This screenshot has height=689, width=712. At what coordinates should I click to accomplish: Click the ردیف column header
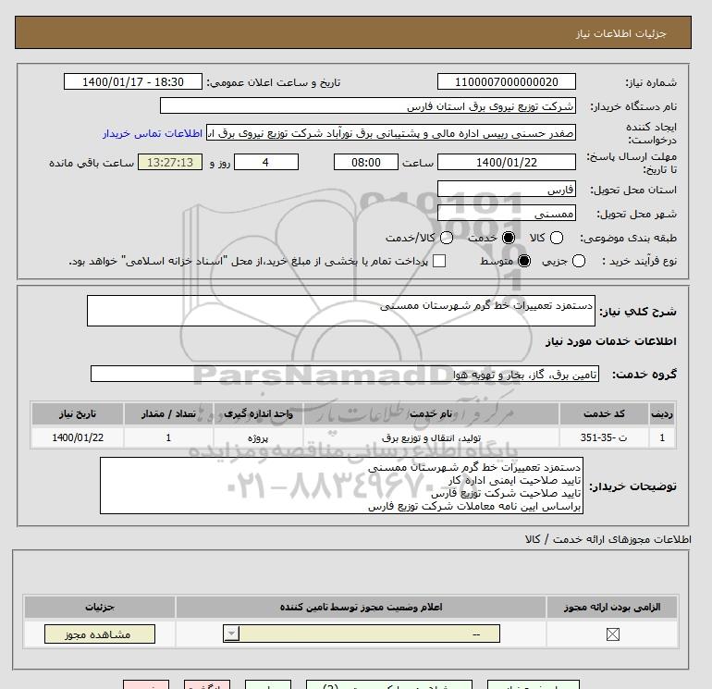coord(662,413)
